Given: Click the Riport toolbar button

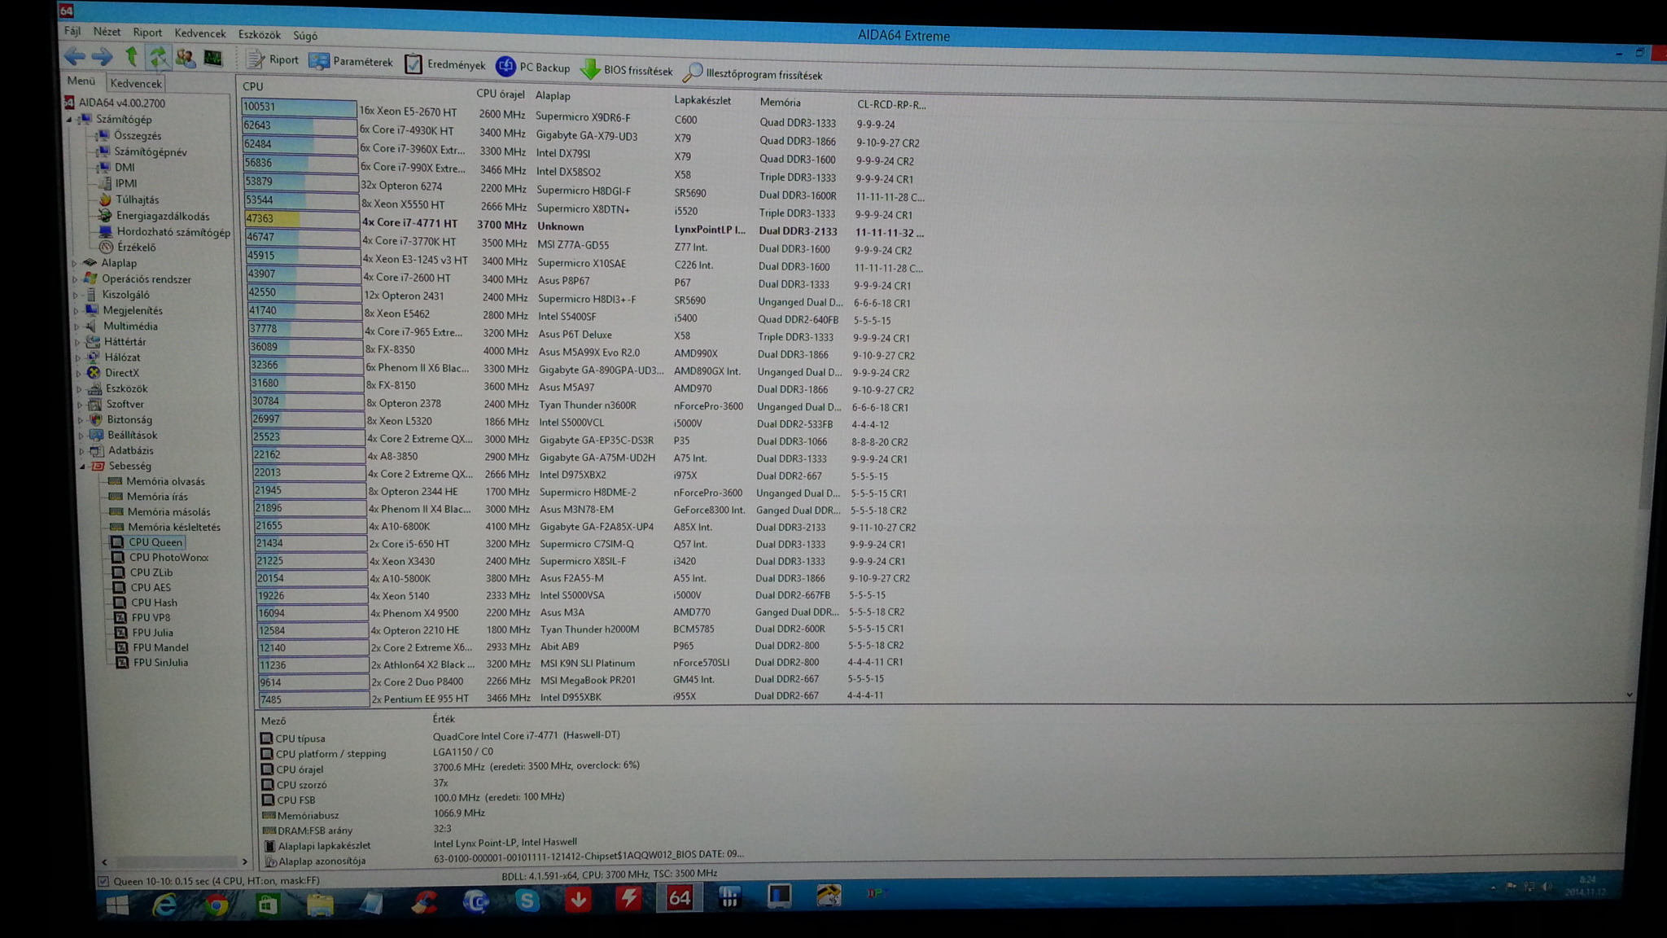Looking at the screenshot, I should click(273, 59).
